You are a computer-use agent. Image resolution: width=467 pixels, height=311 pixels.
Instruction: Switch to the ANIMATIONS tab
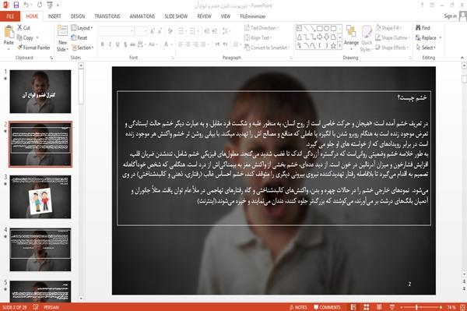point(142,16)
